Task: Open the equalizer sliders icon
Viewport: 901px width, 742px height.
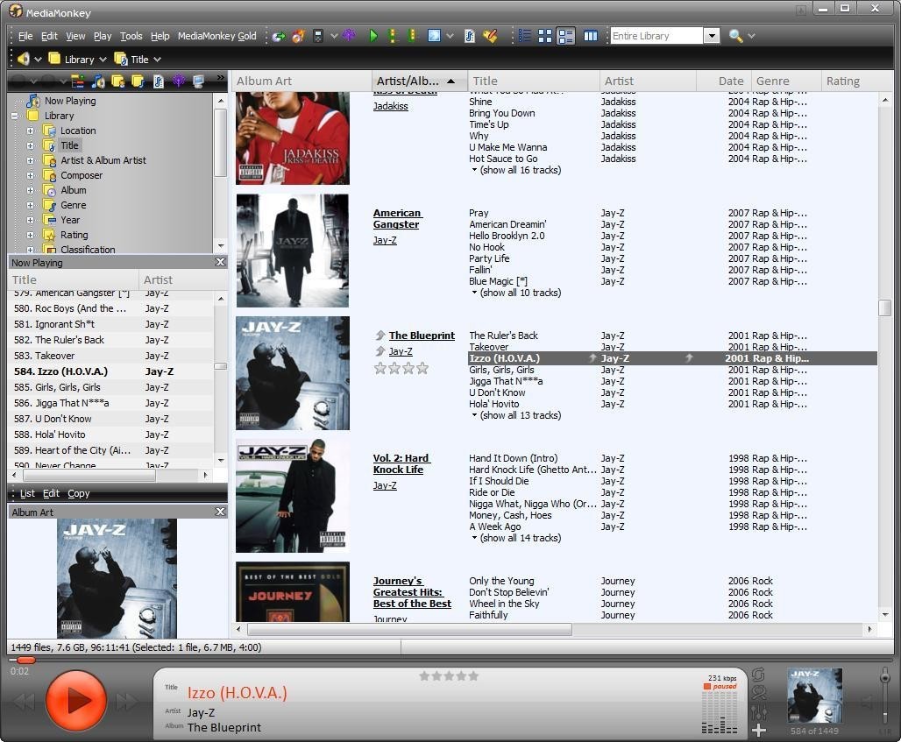Action: pos(758,711)
